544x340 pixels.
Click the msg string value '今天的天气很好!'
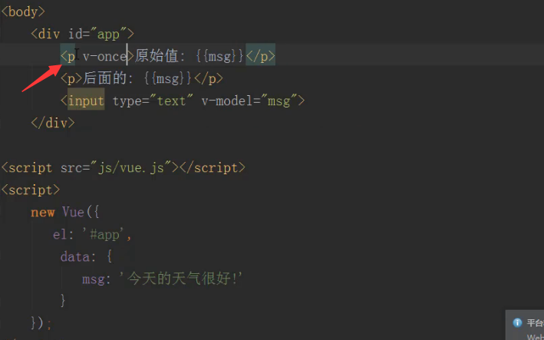184,279
